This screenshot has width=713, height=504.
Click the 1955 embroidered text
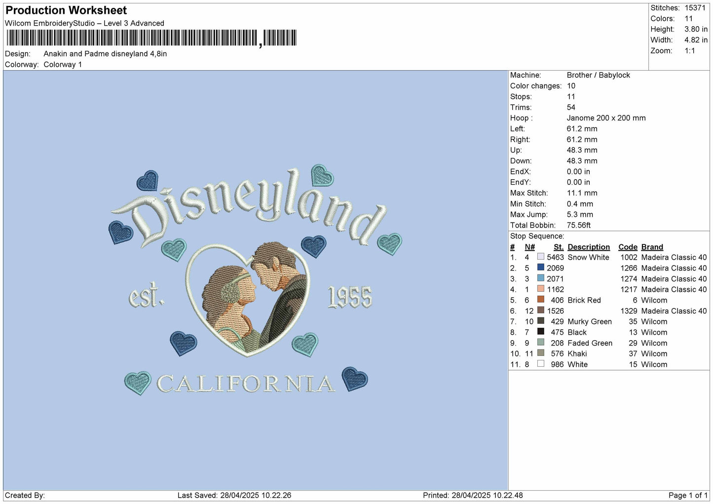point(350,298)
